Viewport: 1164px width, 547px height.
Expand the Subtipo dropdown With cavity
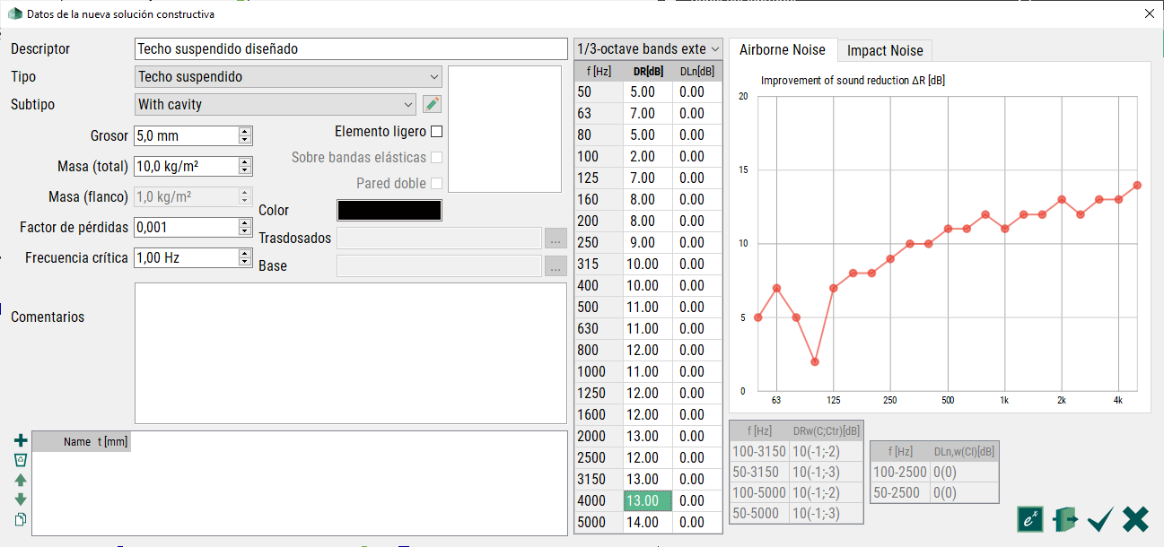click(x=275, y=105)
